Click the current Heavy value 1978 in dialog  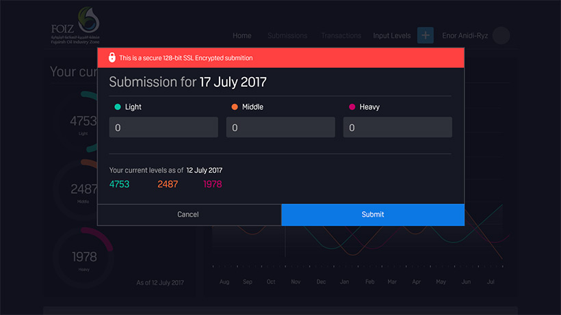213,184
